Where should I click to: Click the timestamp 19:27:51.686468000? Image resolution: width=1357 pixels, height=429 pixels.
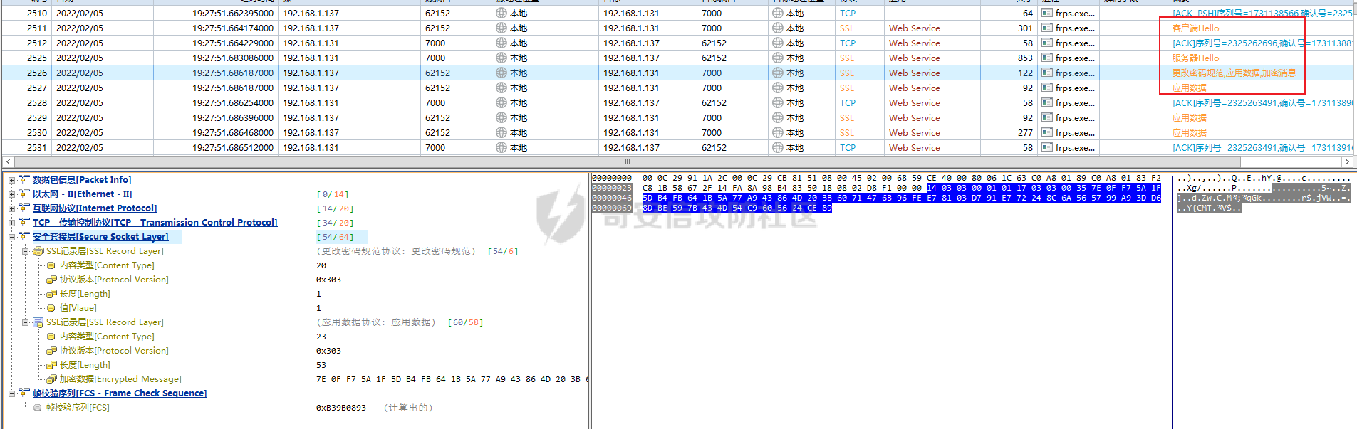click(233, 132)
